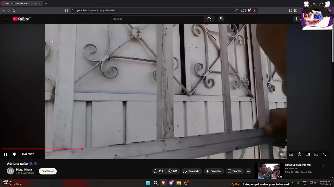
Task: Show hidden system tray icons chevron
Action: (x=293, y=183)
